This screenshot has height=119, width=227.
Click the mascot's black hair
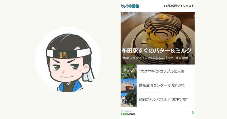click(x=68, y=42)
